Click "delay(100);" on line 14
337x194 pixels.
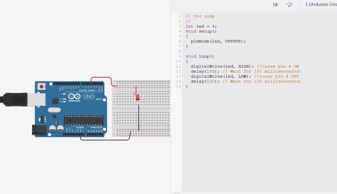click(x=205, y=81)
